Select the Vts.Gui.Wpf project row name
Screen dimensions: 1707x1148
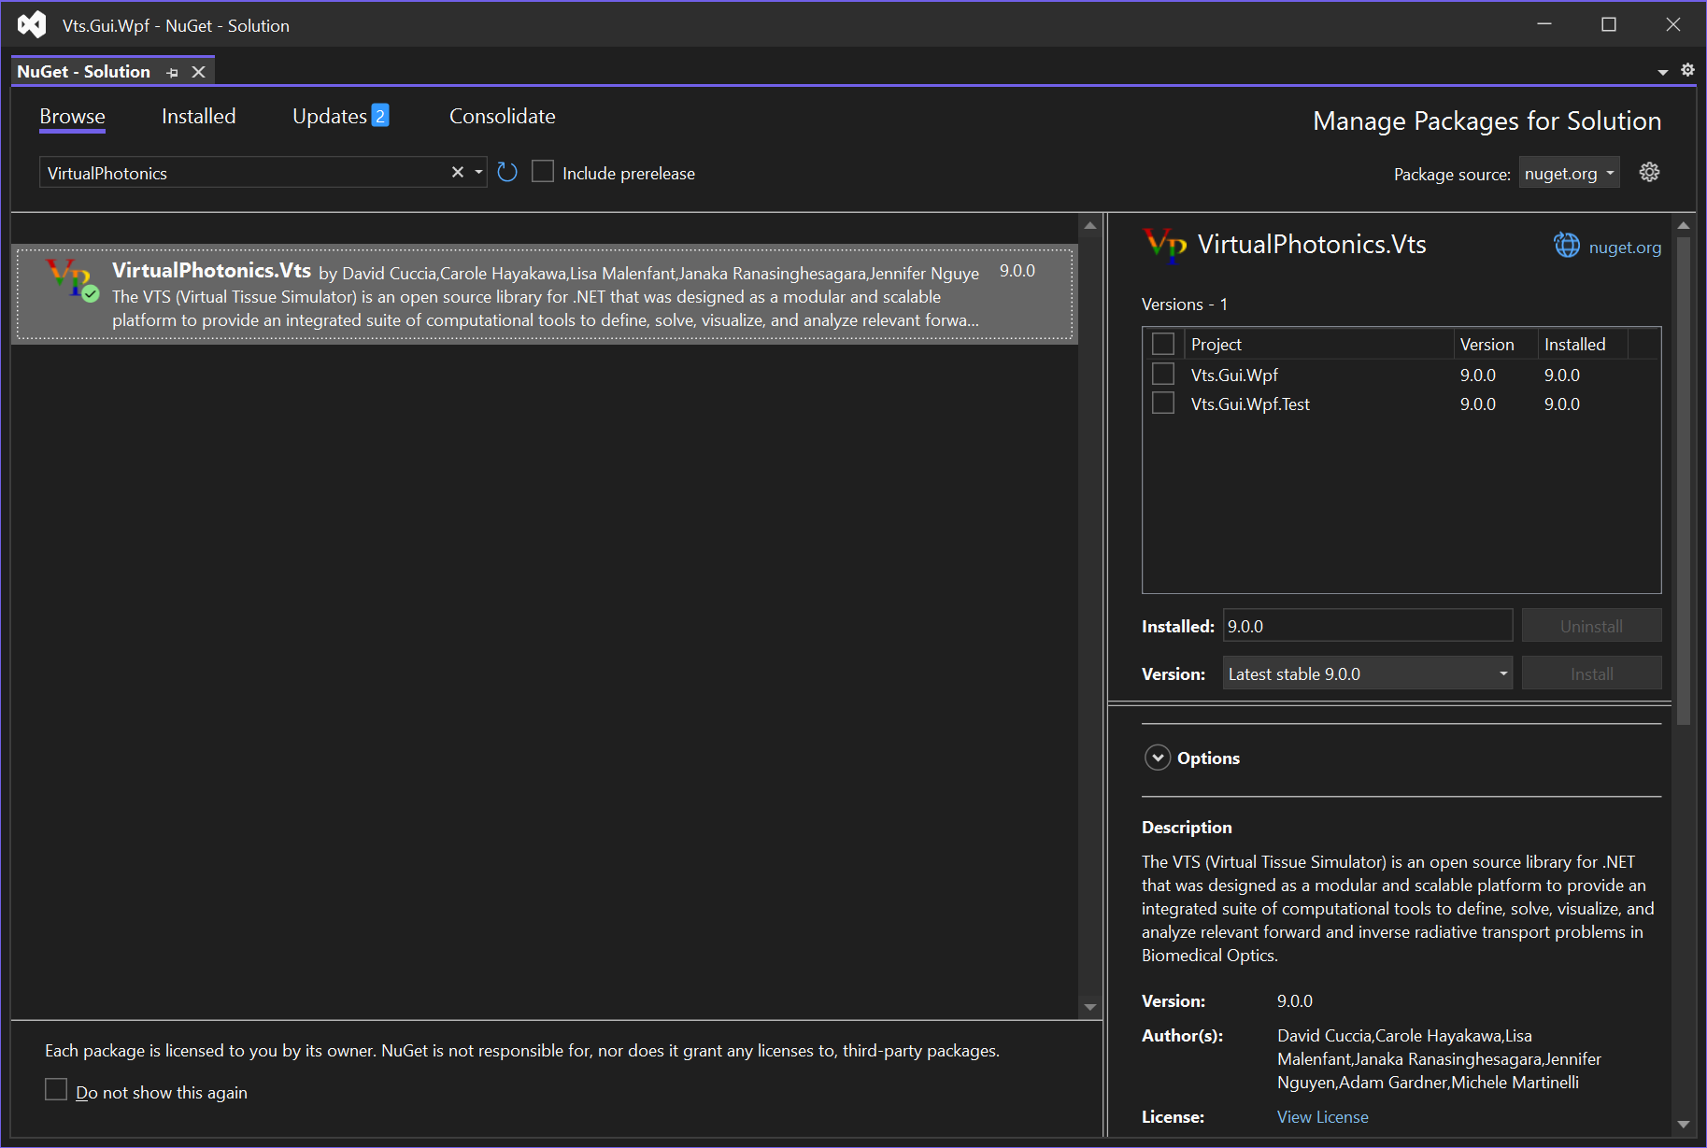coord(1234,375)
